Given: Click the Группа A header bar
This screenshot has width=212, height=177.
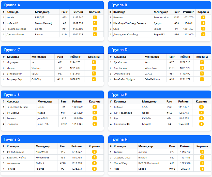Looking at the screenshot, I should click(x=52, y=5).
